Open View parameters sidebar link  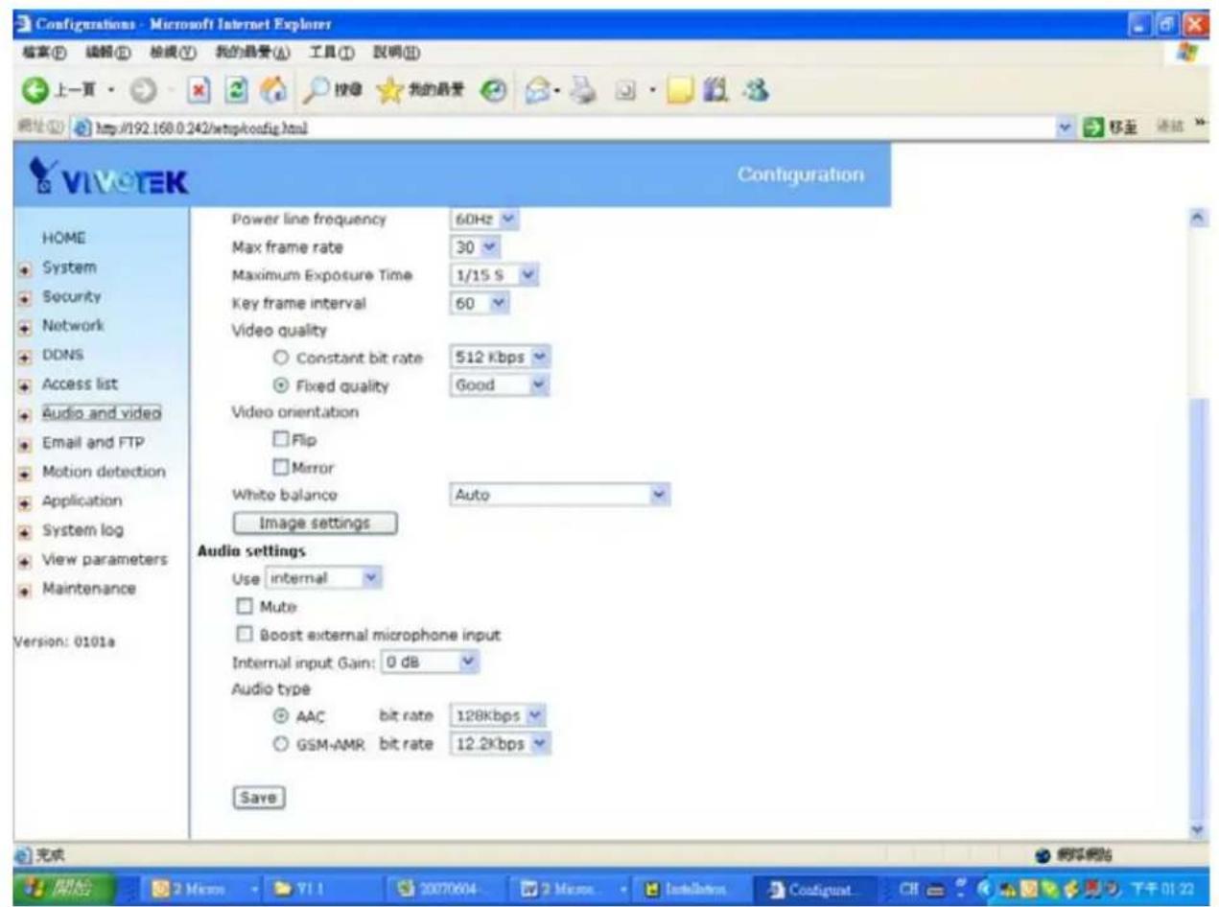[105, 559]
